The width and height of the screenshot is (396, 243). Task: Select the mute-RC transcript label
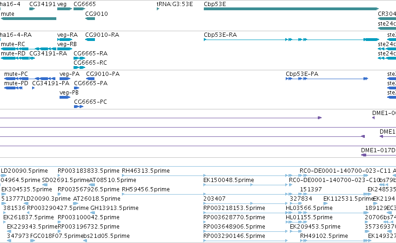pyautogui.click(x=13, y=44)
